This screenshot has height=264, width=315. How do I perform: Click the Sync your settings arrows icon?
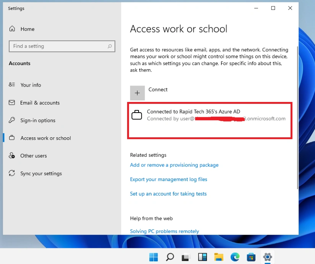tap(12, 173)
